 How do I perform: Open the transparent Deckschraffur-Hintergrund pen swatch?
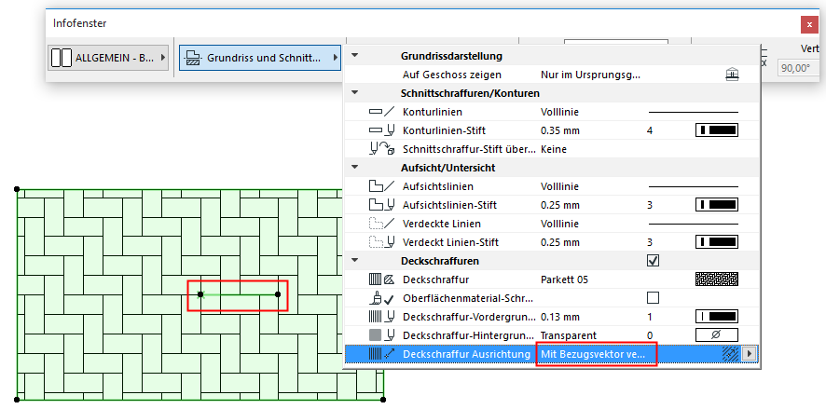point(717,335)
